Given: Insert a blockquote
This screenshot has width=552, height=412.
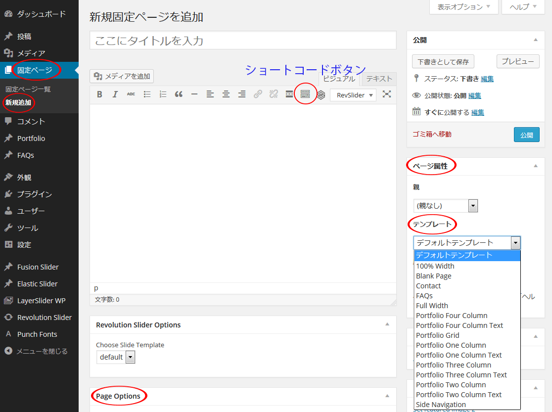Looking at the screenshot, I should point(179,94).
